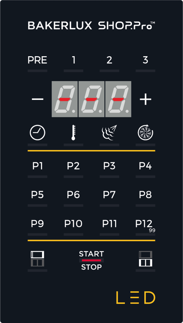This screenshot has width=183, height=323.
Task: Select cooking step 1
Action: tap(73, 60)
